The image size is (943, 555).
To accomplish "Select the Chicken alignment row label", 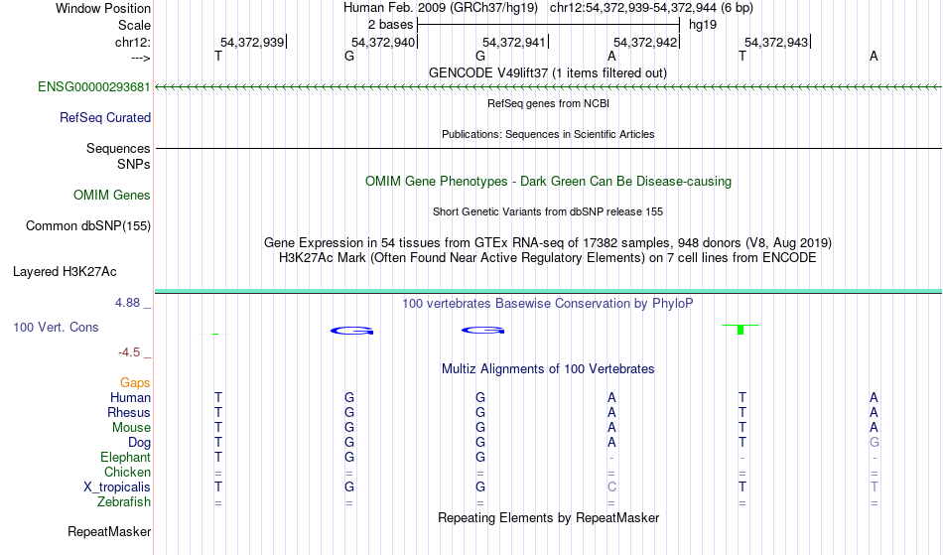I will pyautogui.click(x=127, y=473).
